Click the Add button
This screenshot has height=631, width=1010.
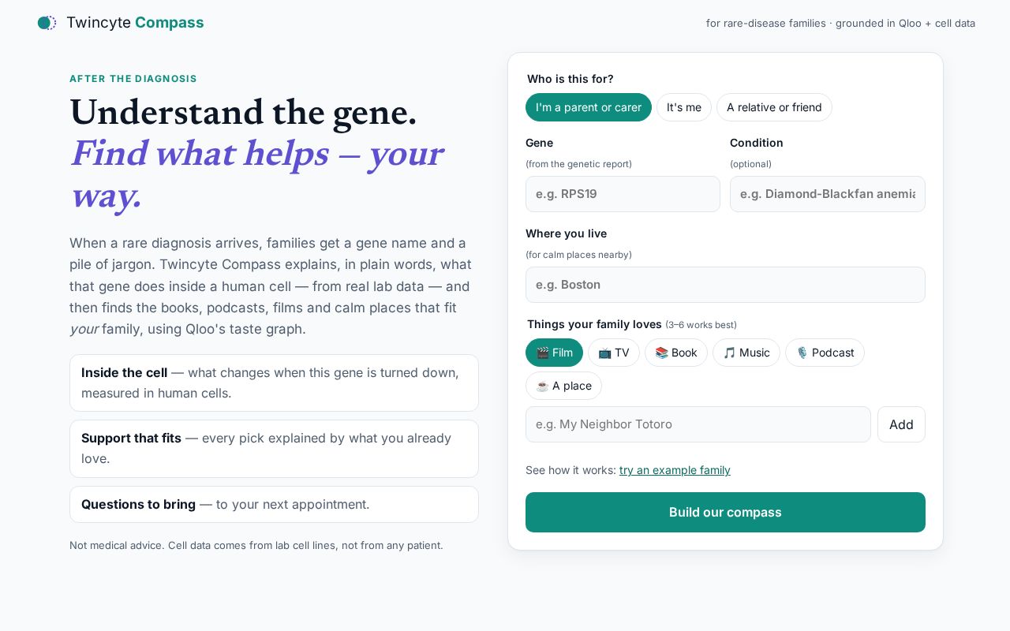(x=901, y=424)
